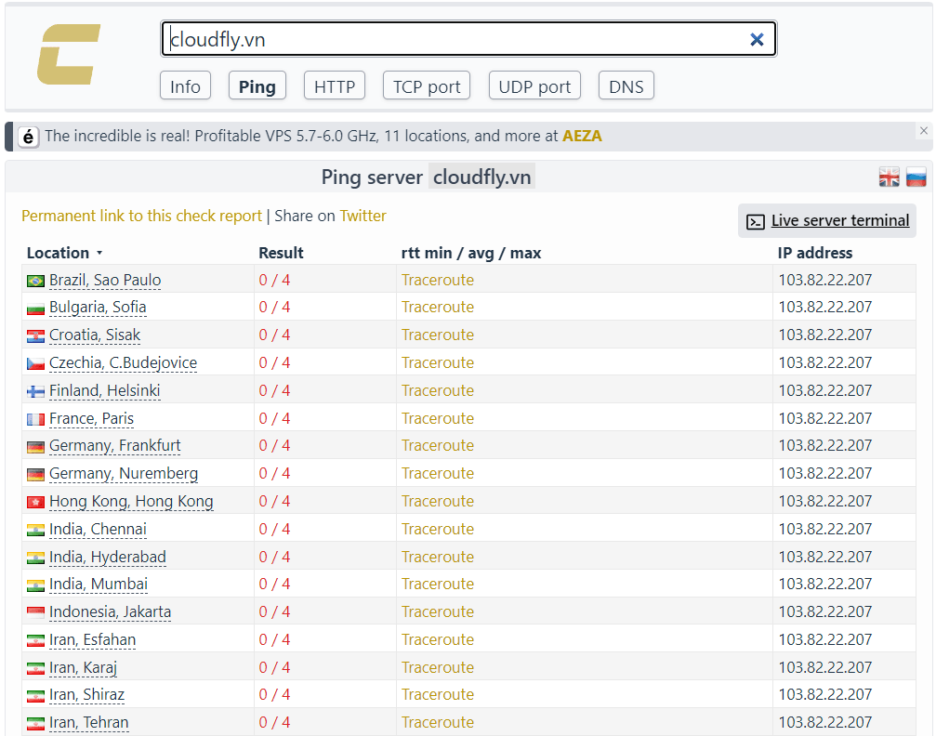Clear the host input with the X

[x=757, y=39]
